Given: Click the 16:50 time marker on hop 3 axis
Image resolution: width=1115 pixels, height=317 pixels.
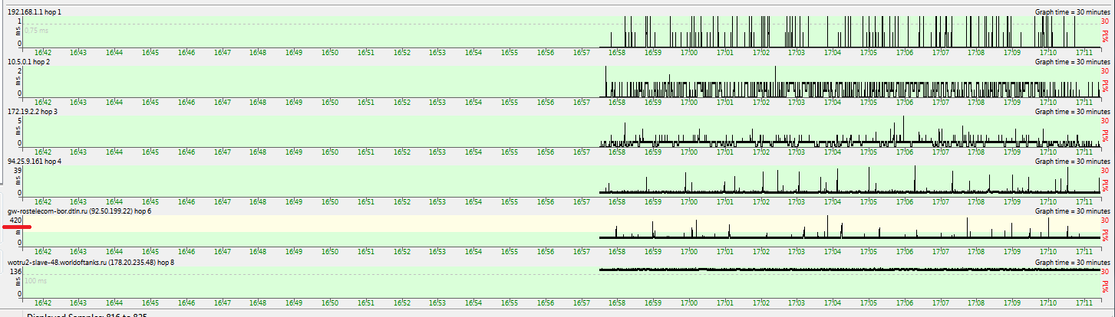Looking at the screenshot, I should 330,152.
